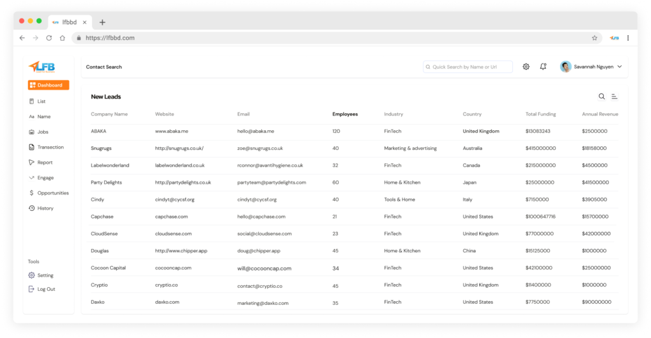651x338 pixels.
Task: Select the Labelwonderland company row
Action: click(354, 165)
